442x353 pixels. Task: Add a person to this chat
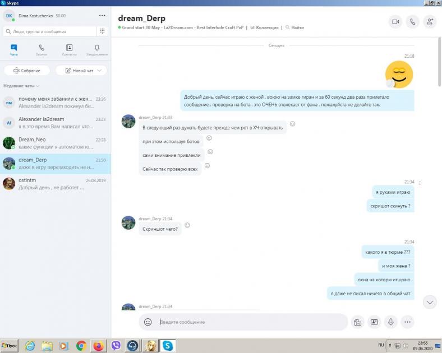click(430, 22)
